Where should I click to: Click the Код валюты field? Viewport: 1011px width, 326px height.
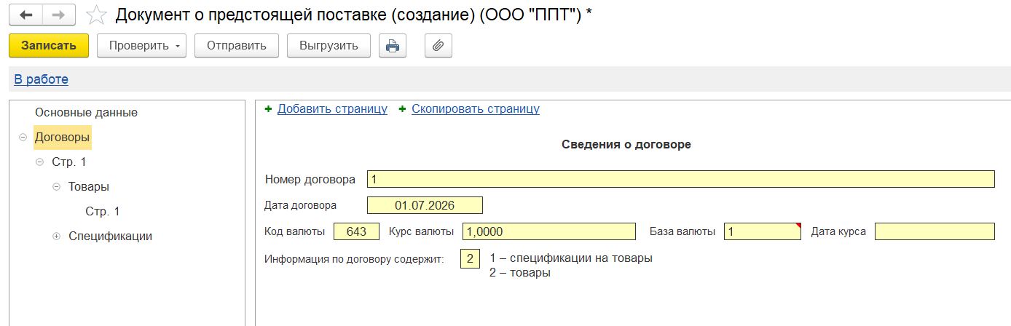[357, 231]
